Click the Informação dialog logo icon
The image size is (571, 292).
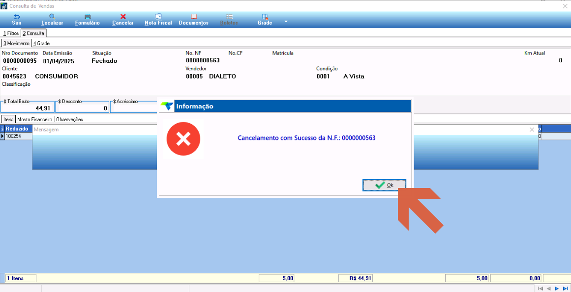point(167,106)
